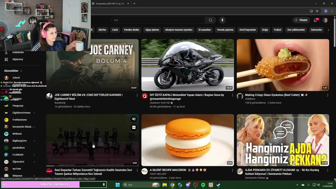Open Semiramis Pekkan channel avatar
The image size is (336, 189).
pyautogui.click(x=240, y=171)
